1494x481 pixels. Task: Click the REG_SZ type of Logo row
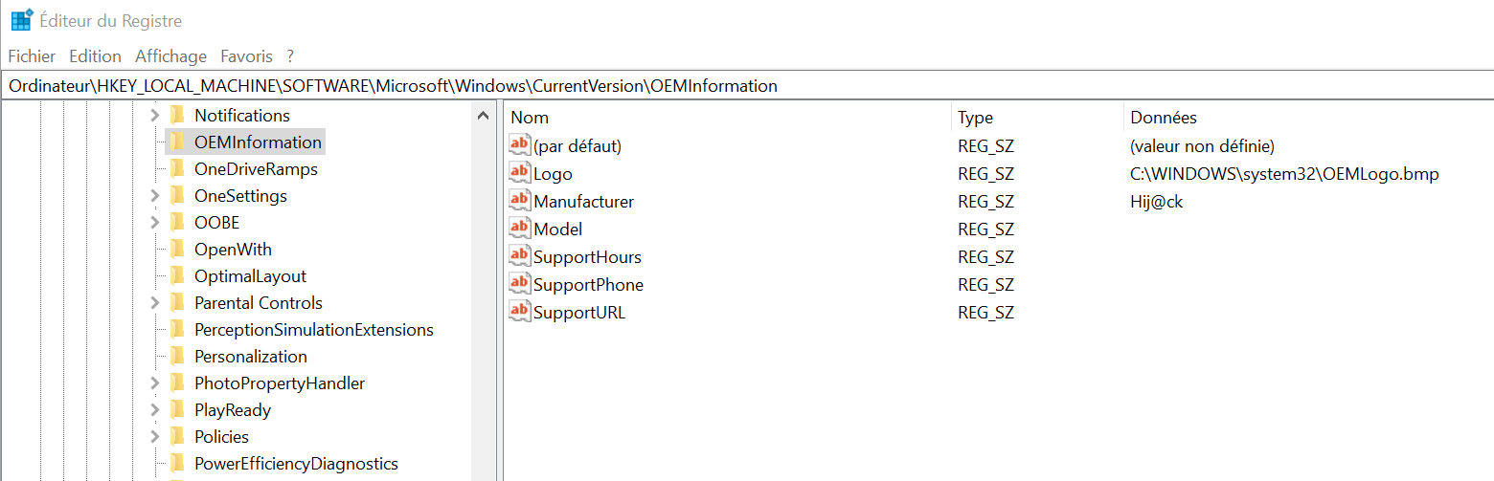985,174
